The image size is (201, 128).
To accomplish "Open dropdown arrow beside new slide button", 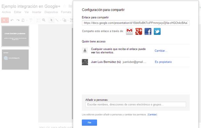I will [x=7, y=20].
